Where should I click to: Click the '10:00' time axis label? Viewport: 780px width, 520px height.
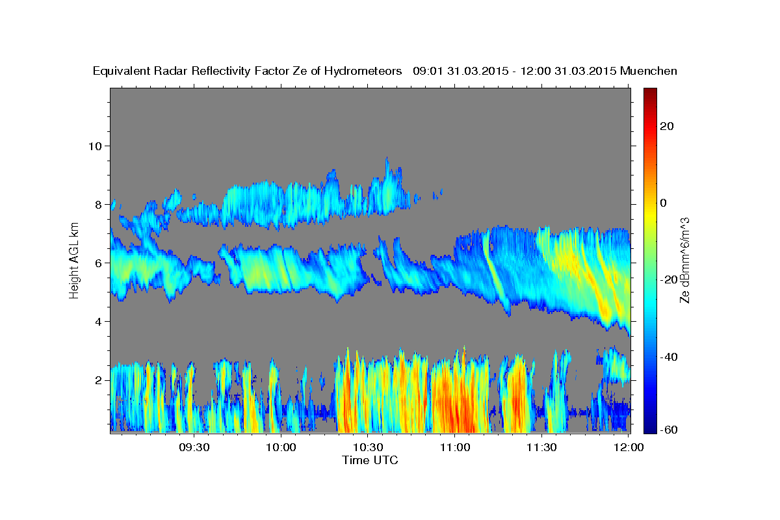(281, 447)
